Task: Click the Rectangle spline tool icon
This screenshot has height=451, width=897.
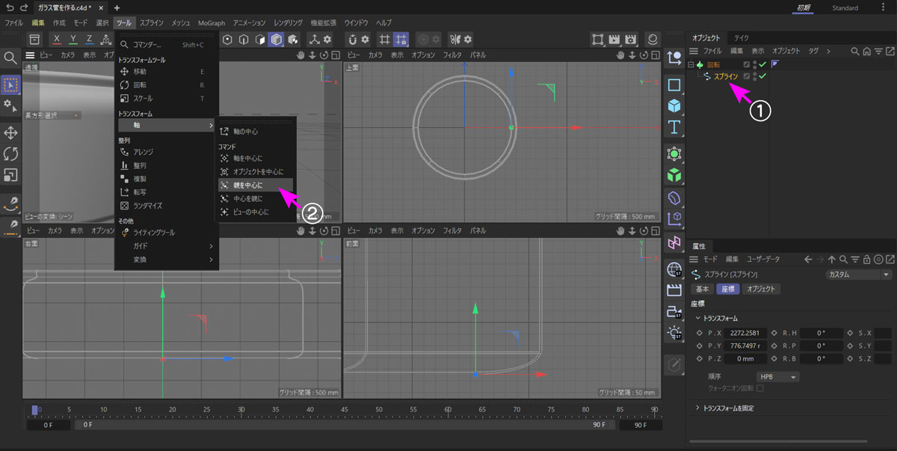Action: (674, 85)
